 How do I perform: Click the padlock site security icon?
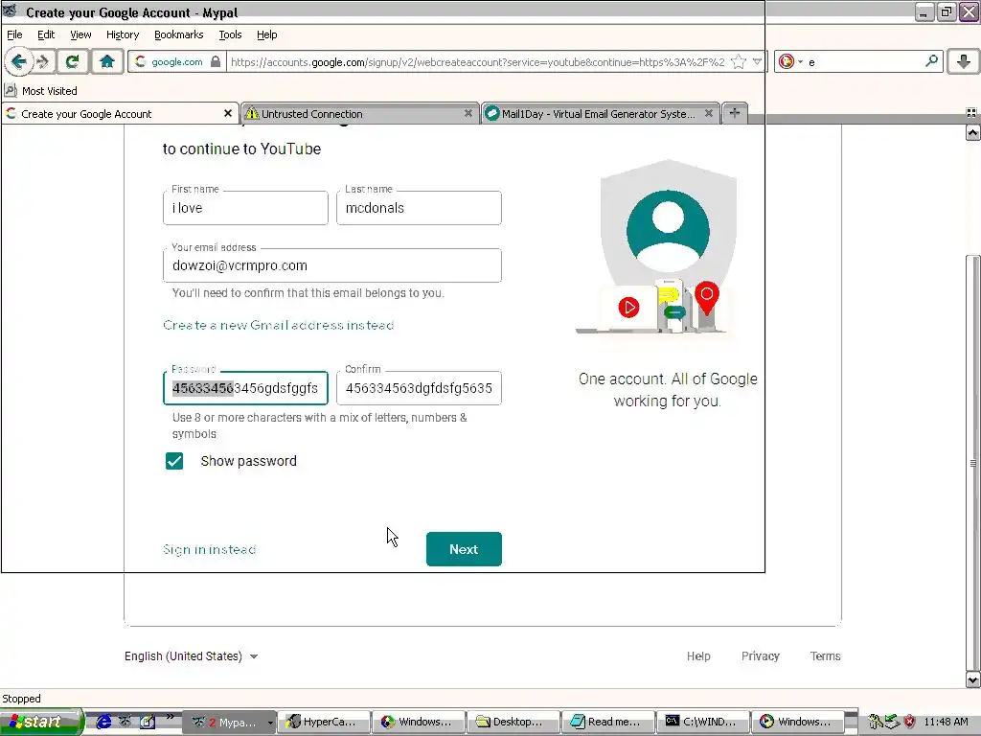tap(216, 61)
